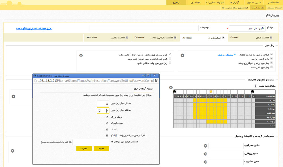Image resolution: width=283 pixels, height=167 pixels.
Task: Click gear icon next to group membership field
Action: 205,146
